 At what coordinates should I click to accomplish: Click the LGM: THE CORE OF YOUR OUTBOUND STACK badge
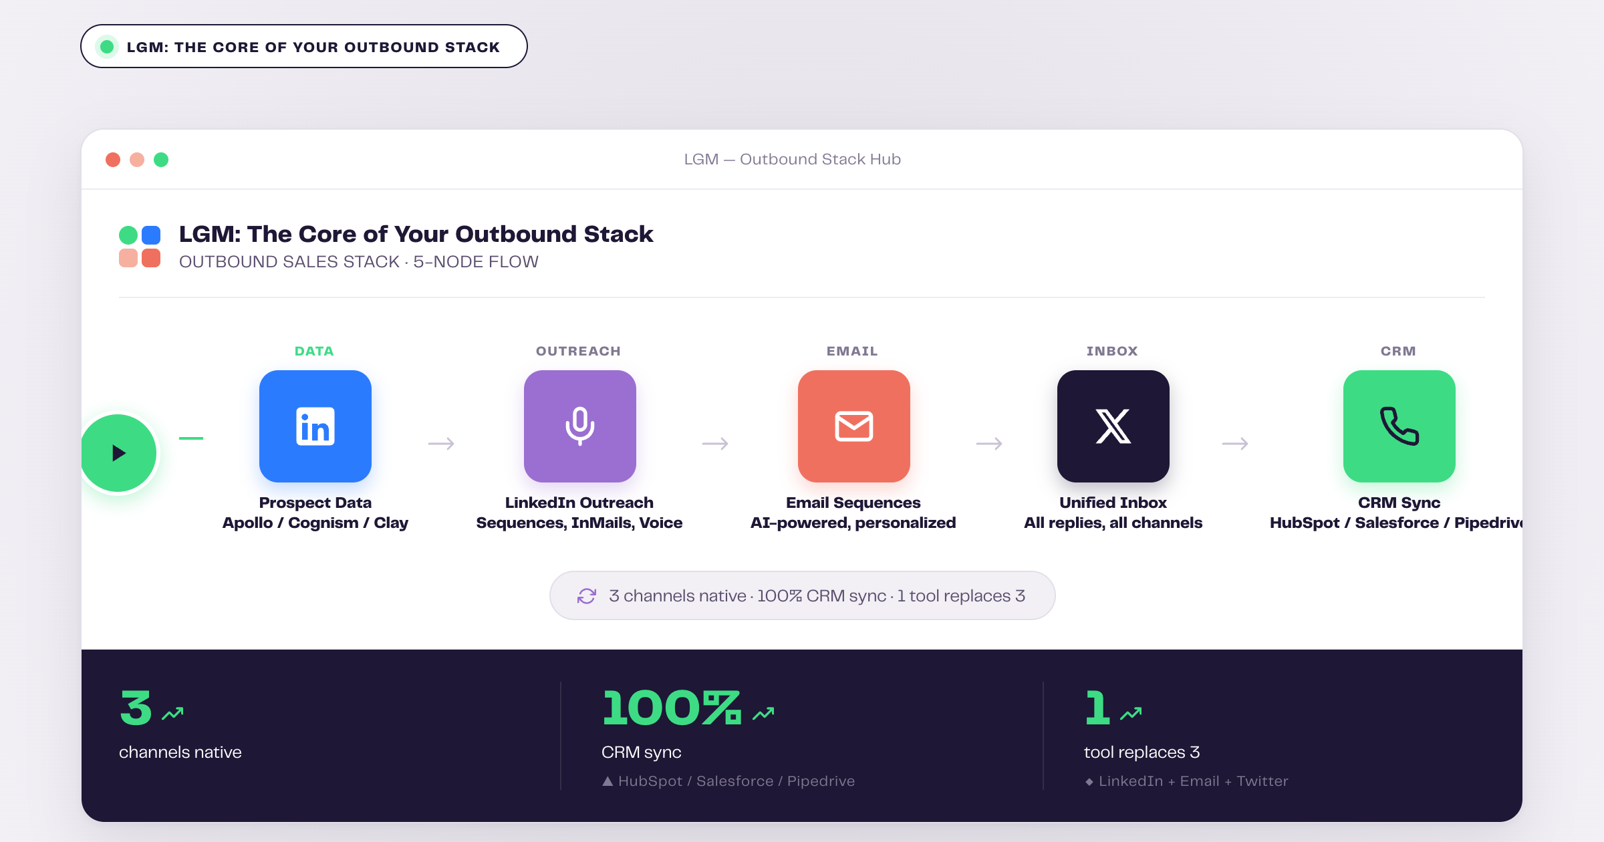tap(303, 46)
